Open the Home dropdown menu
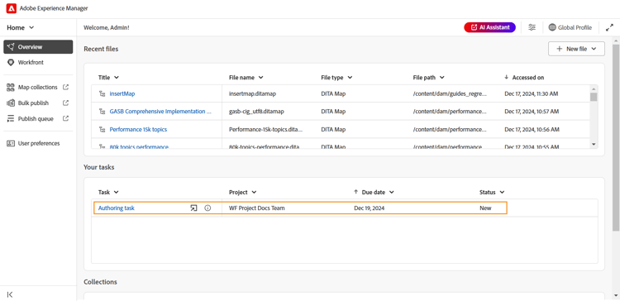The image size is (620, 301). tap(21, 27)
